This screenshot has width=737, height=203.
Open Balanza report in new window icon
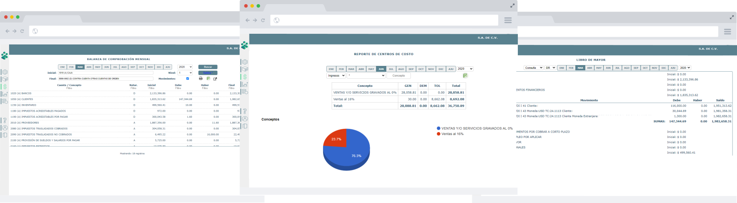[x=215, y=79]
